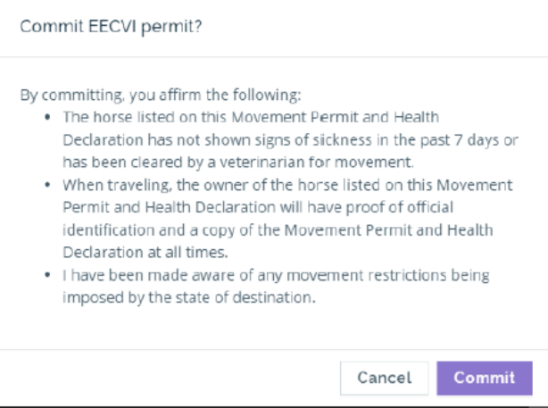Click the line starting "When traveling, the owner"
This screenshot has height=408, width=548.
click(x=287, y=185)
